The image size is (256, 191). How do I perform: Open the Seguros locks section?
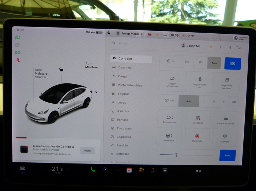point(121,94)
